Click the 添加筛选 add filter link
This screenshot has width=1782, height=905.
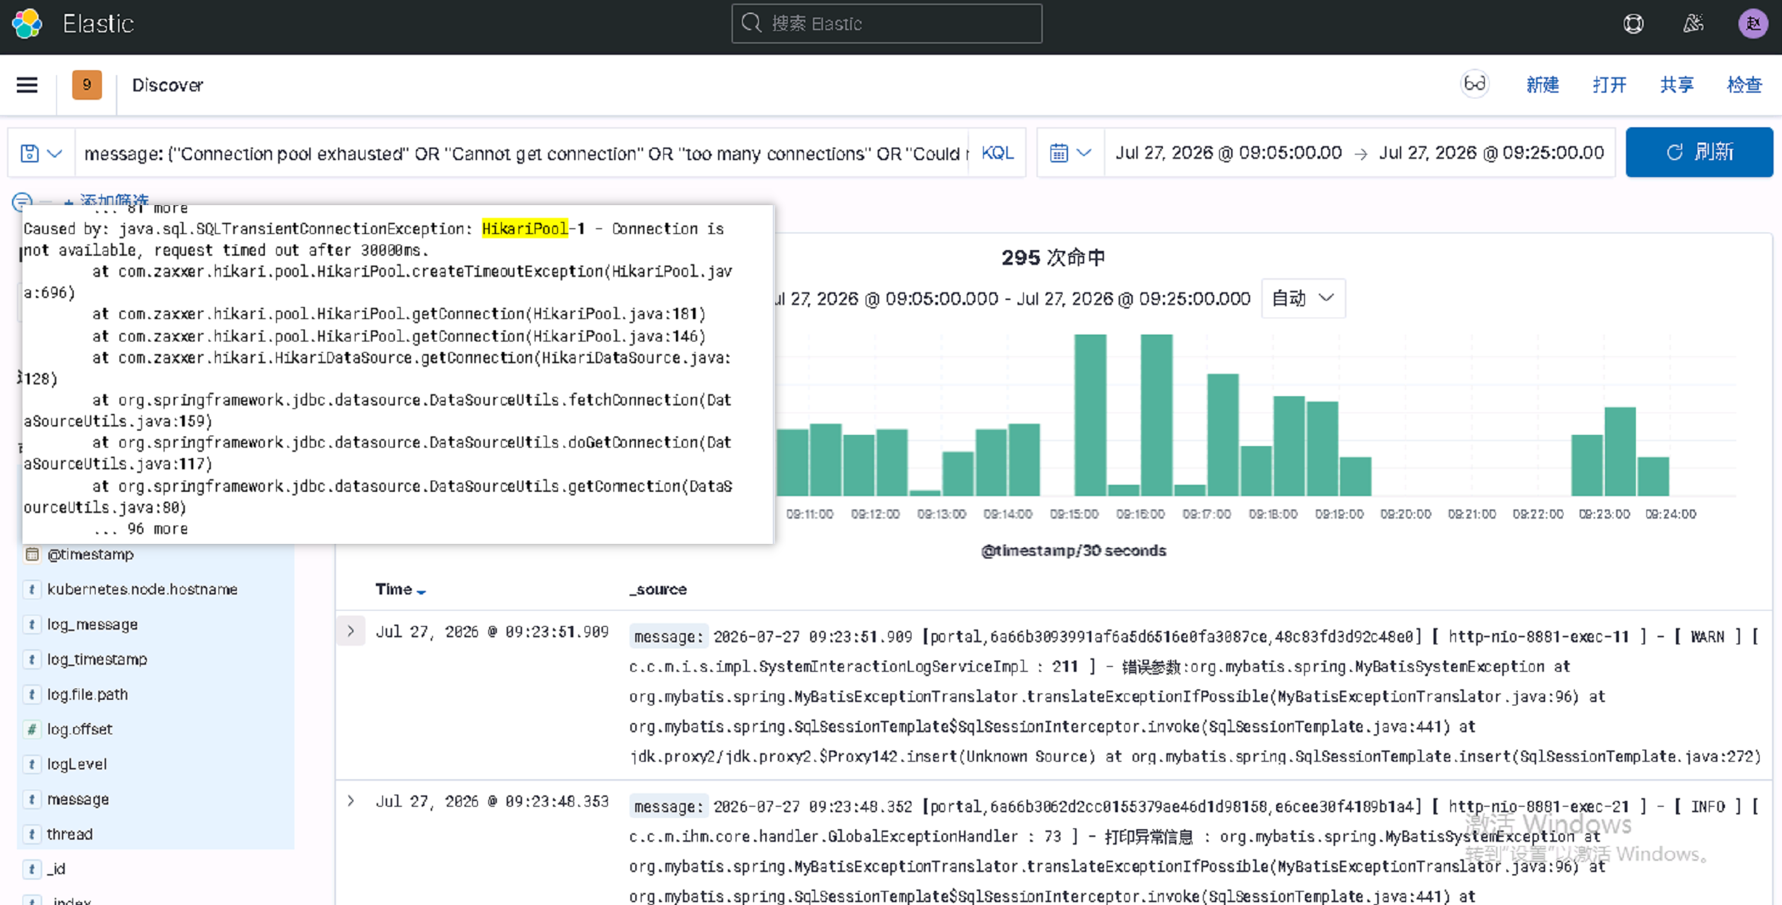point(108,201)
